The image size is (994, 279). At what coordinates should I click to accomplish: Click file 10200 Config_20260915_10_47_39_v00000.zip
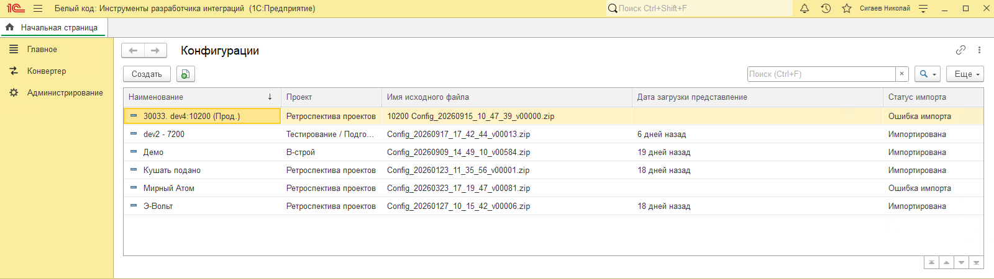471,116
